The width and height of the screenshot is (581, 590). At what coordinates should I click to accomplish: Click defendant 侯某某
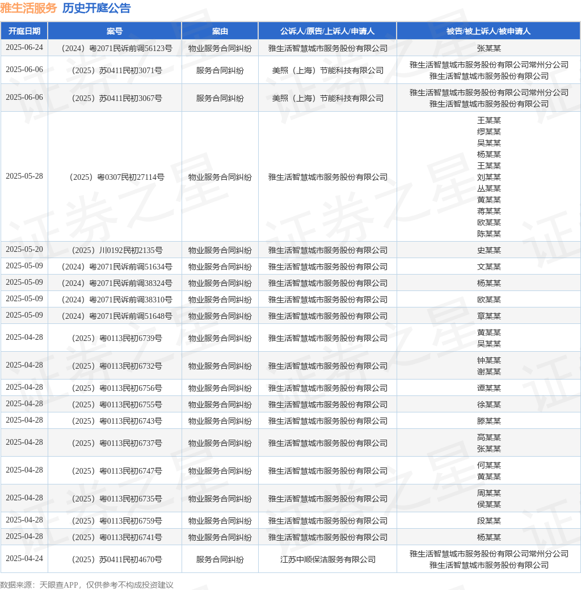489,504
